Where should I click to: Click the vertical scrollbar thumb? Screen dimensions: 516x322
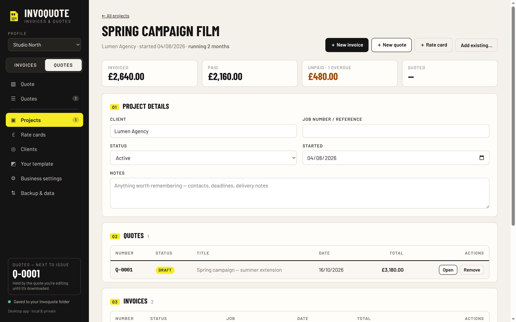tap(513, 116)
